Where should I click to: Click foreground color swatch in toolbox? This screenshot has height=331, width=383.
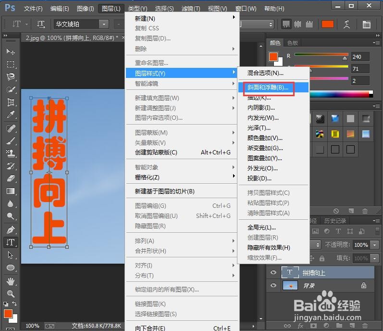8,314
